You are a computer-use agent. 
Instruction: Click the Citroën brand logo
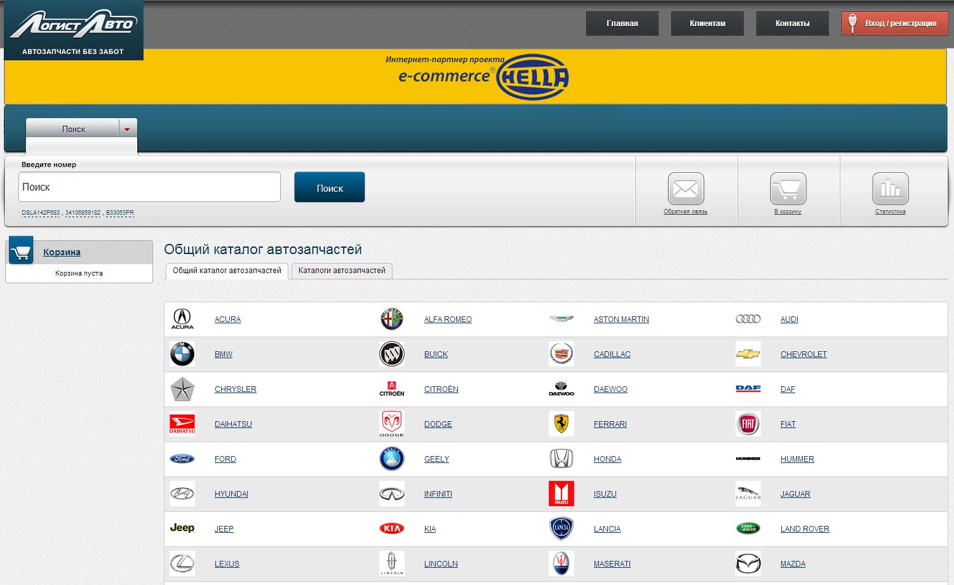[392, 389]
